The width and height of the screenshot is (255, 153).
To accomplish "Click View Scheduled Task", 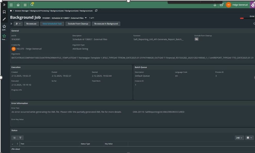I will click(52, 24).
